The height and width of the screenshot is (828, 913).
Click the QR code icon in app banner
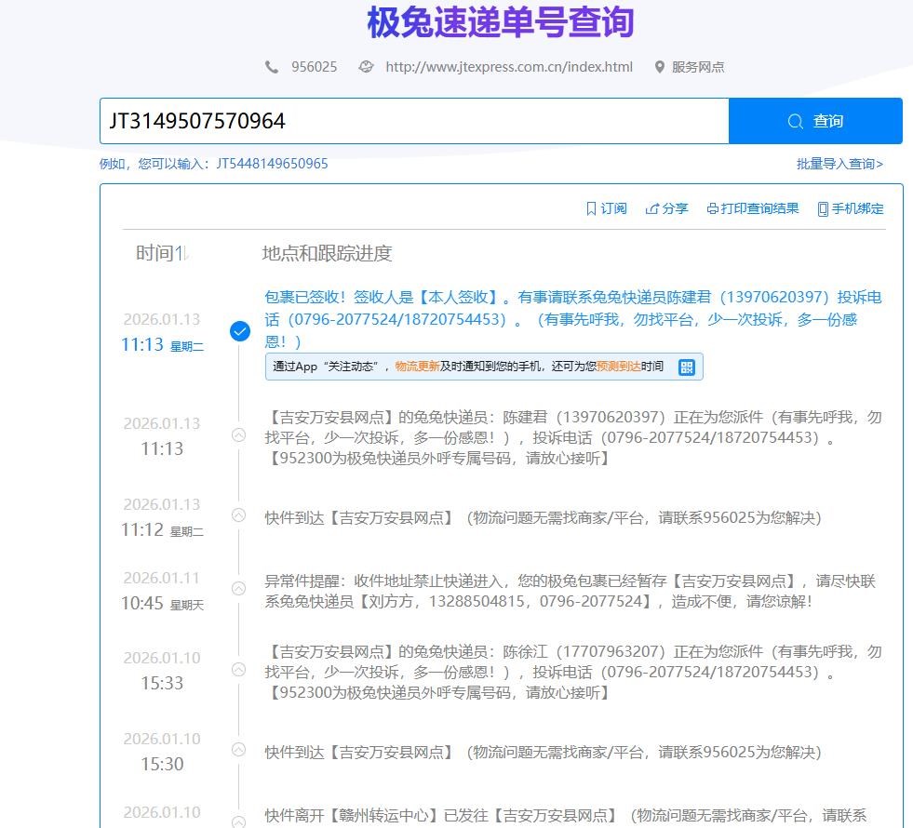pos(687,367)
